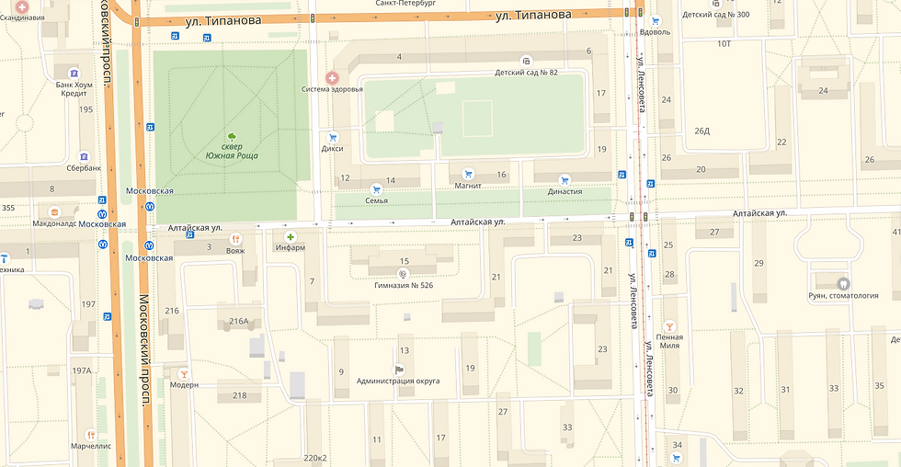
Task: Select building number 35
Action: coord(879,385)
